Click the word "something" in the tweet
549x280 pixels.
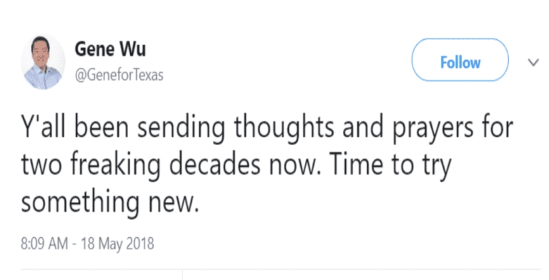click(x=79, y=202)
